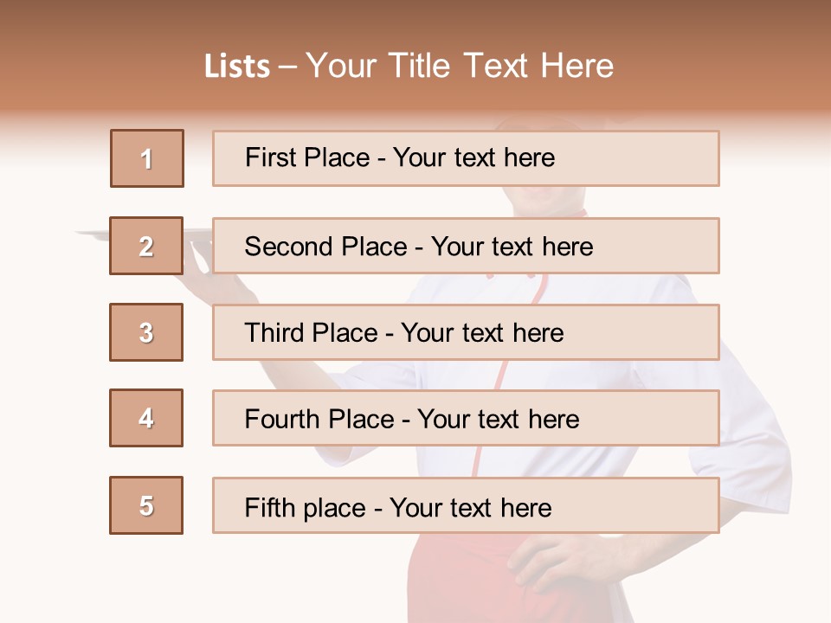Image resolution: width=831 pixels, height=623 pixels.
Task: Click the number 5 box
Action: tap(146, 505)
